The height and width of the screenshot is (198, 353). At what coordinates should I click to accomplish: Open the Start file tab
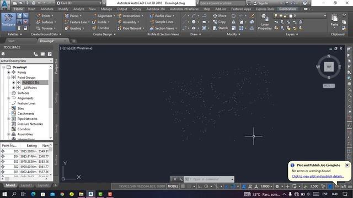pos(11,41)
